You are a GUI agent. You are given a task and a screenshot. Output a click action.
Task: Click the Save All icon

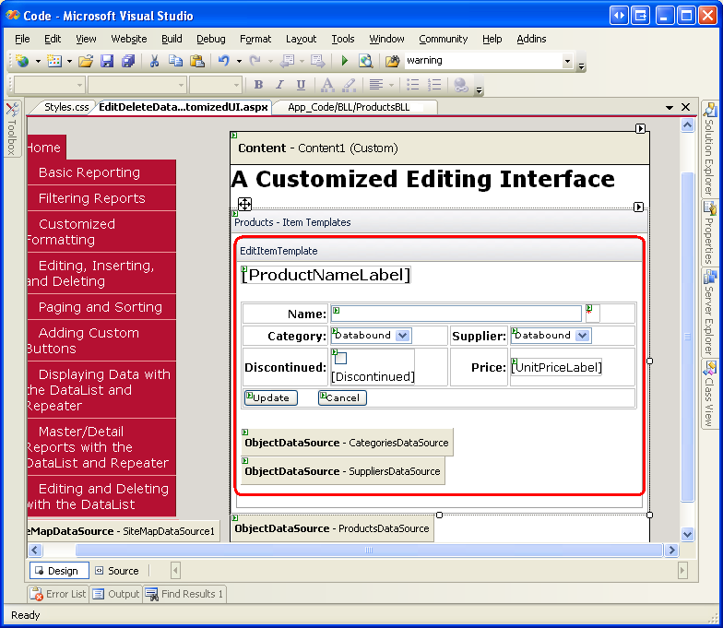point(128,61)
